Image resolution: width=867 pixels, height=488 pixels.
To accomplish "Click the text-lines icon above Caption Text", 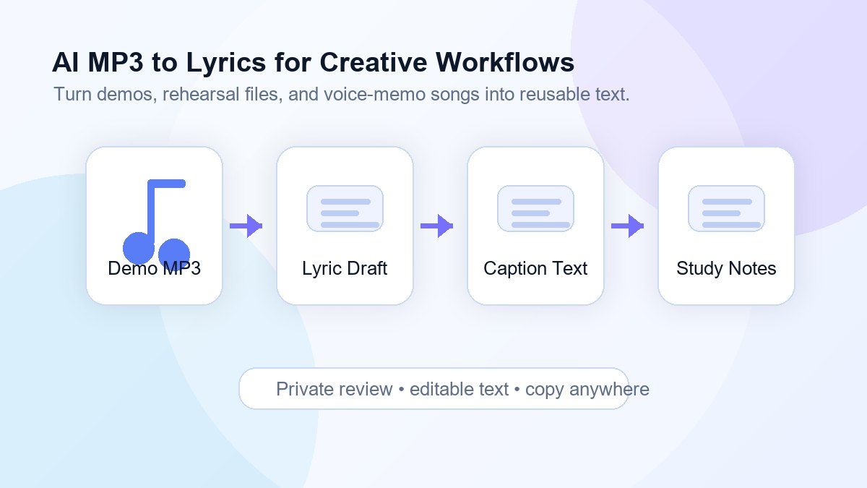I will (x=535, y=209).
